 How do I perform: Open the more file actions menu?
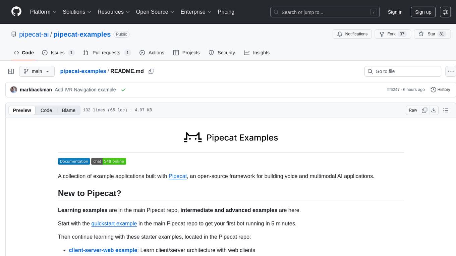[451, 71]
